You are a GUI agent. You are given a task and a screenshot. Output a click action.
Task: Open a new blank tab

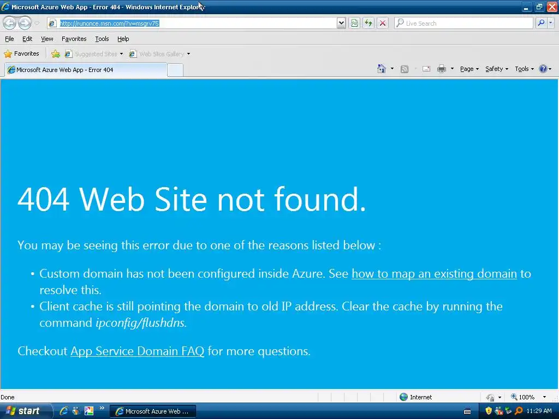click(175, 70)
